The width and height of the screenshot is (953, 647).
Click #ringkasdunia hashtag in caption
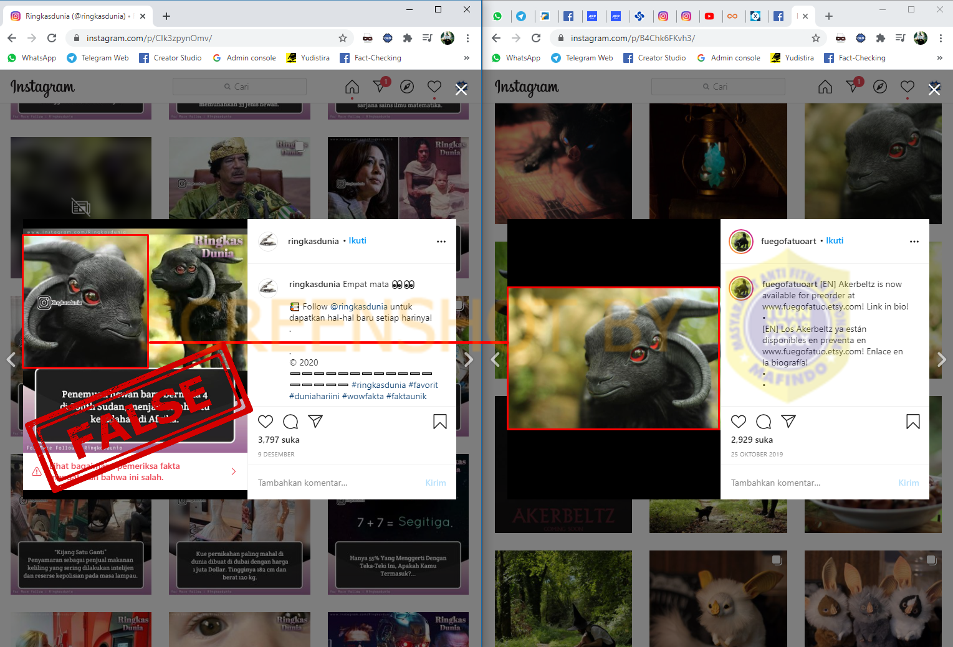(378, 385)
